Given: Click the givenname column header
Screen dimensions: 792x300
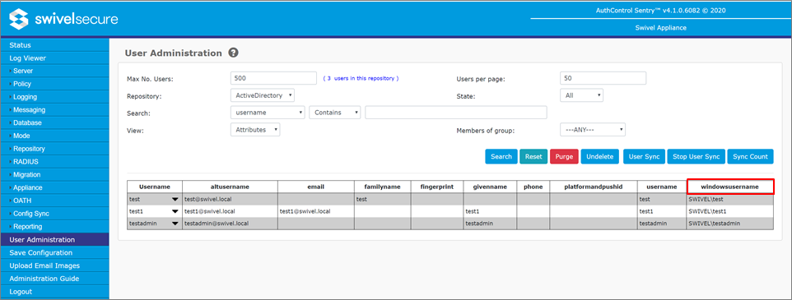Looking at the screenshot, I should pos(490,187).
